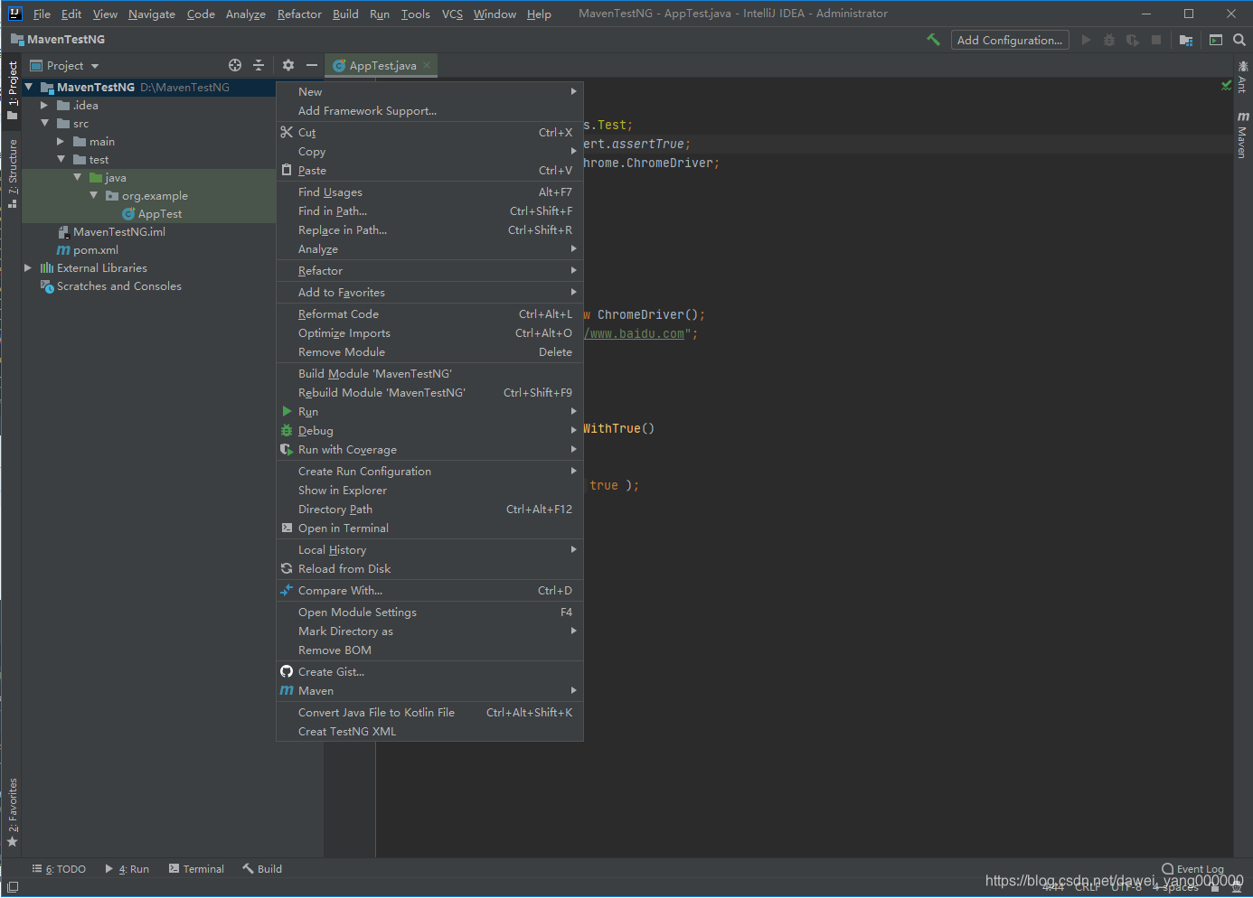Collapse the org.example package
Viewport: 1253px width, 898px height.
pos(93,195)
